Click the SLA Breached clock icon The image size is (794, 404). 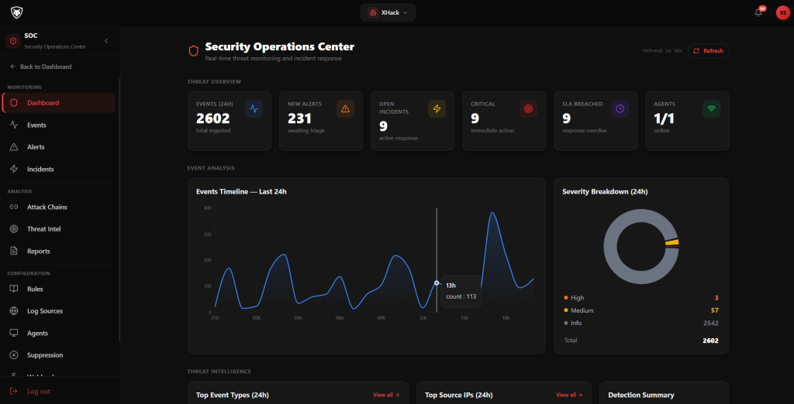(620, 109)
